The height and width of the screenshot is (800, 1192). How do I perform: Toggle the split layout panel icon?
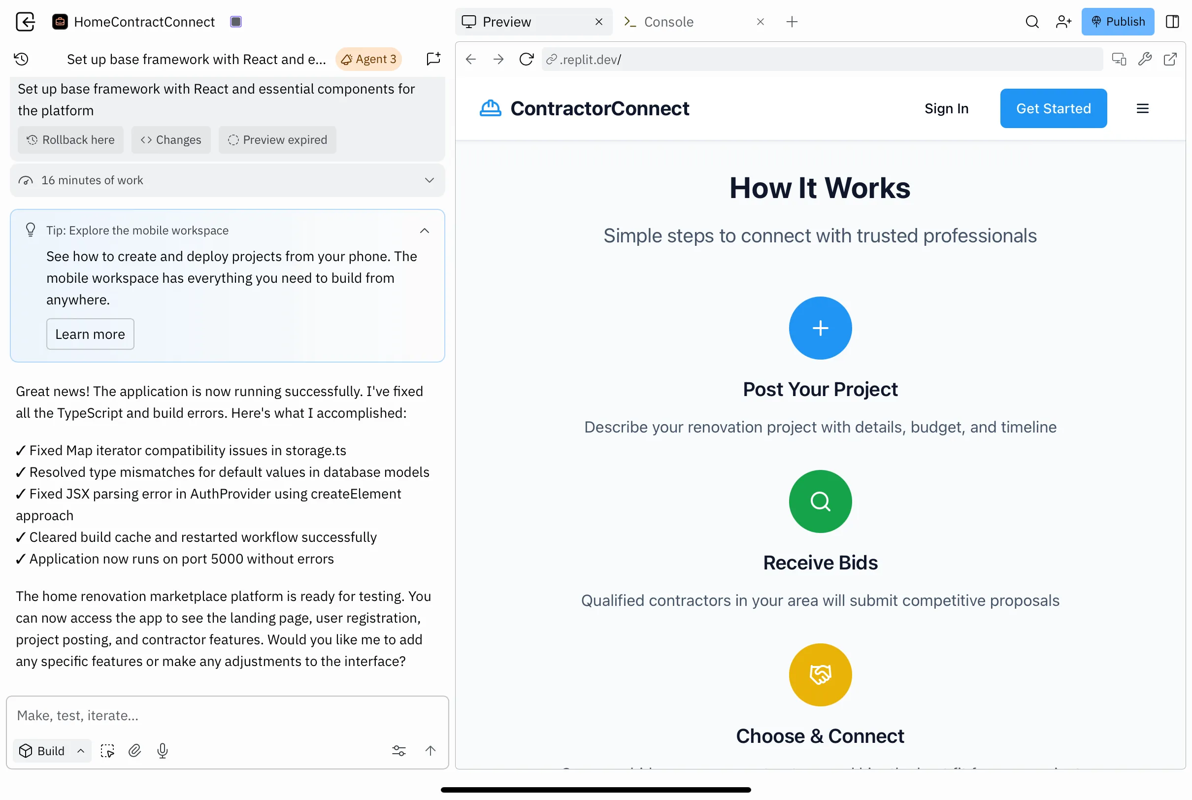1172,22
